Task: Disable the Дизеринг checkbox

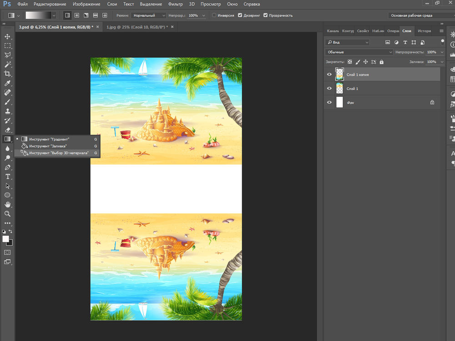Action: pos(240,15)
